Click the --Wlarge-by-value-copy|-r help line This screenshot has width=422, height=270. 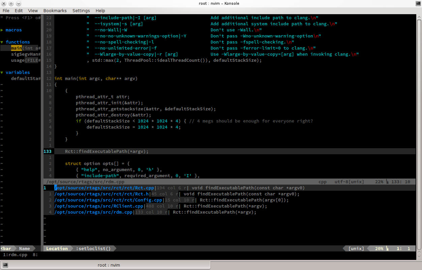[223, 54]
